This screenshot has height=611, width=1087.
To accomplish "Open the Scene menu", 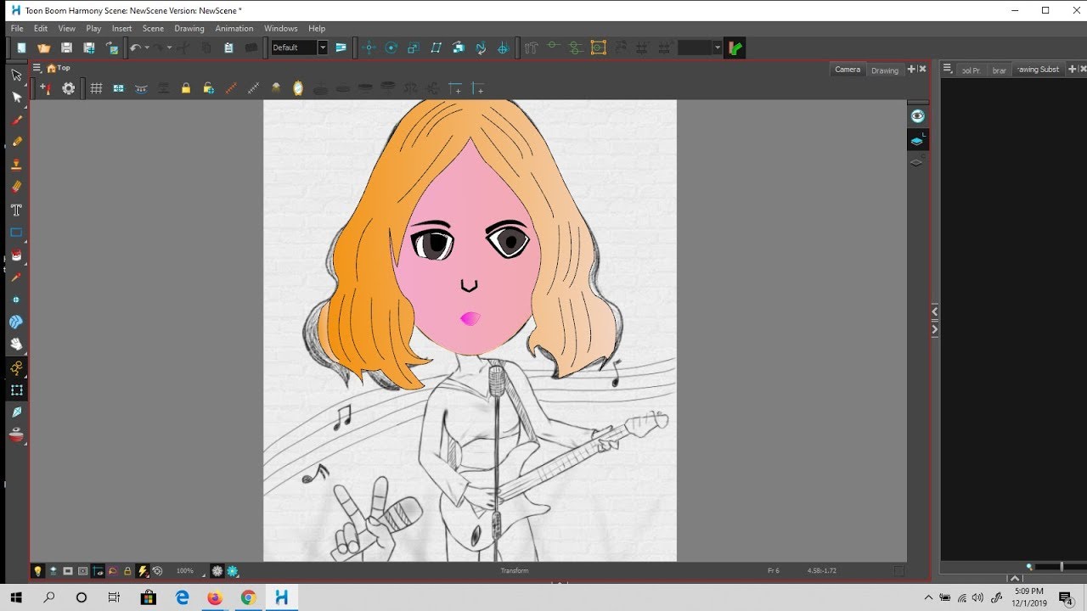I will pyautogui.click(x=153, y=28).
